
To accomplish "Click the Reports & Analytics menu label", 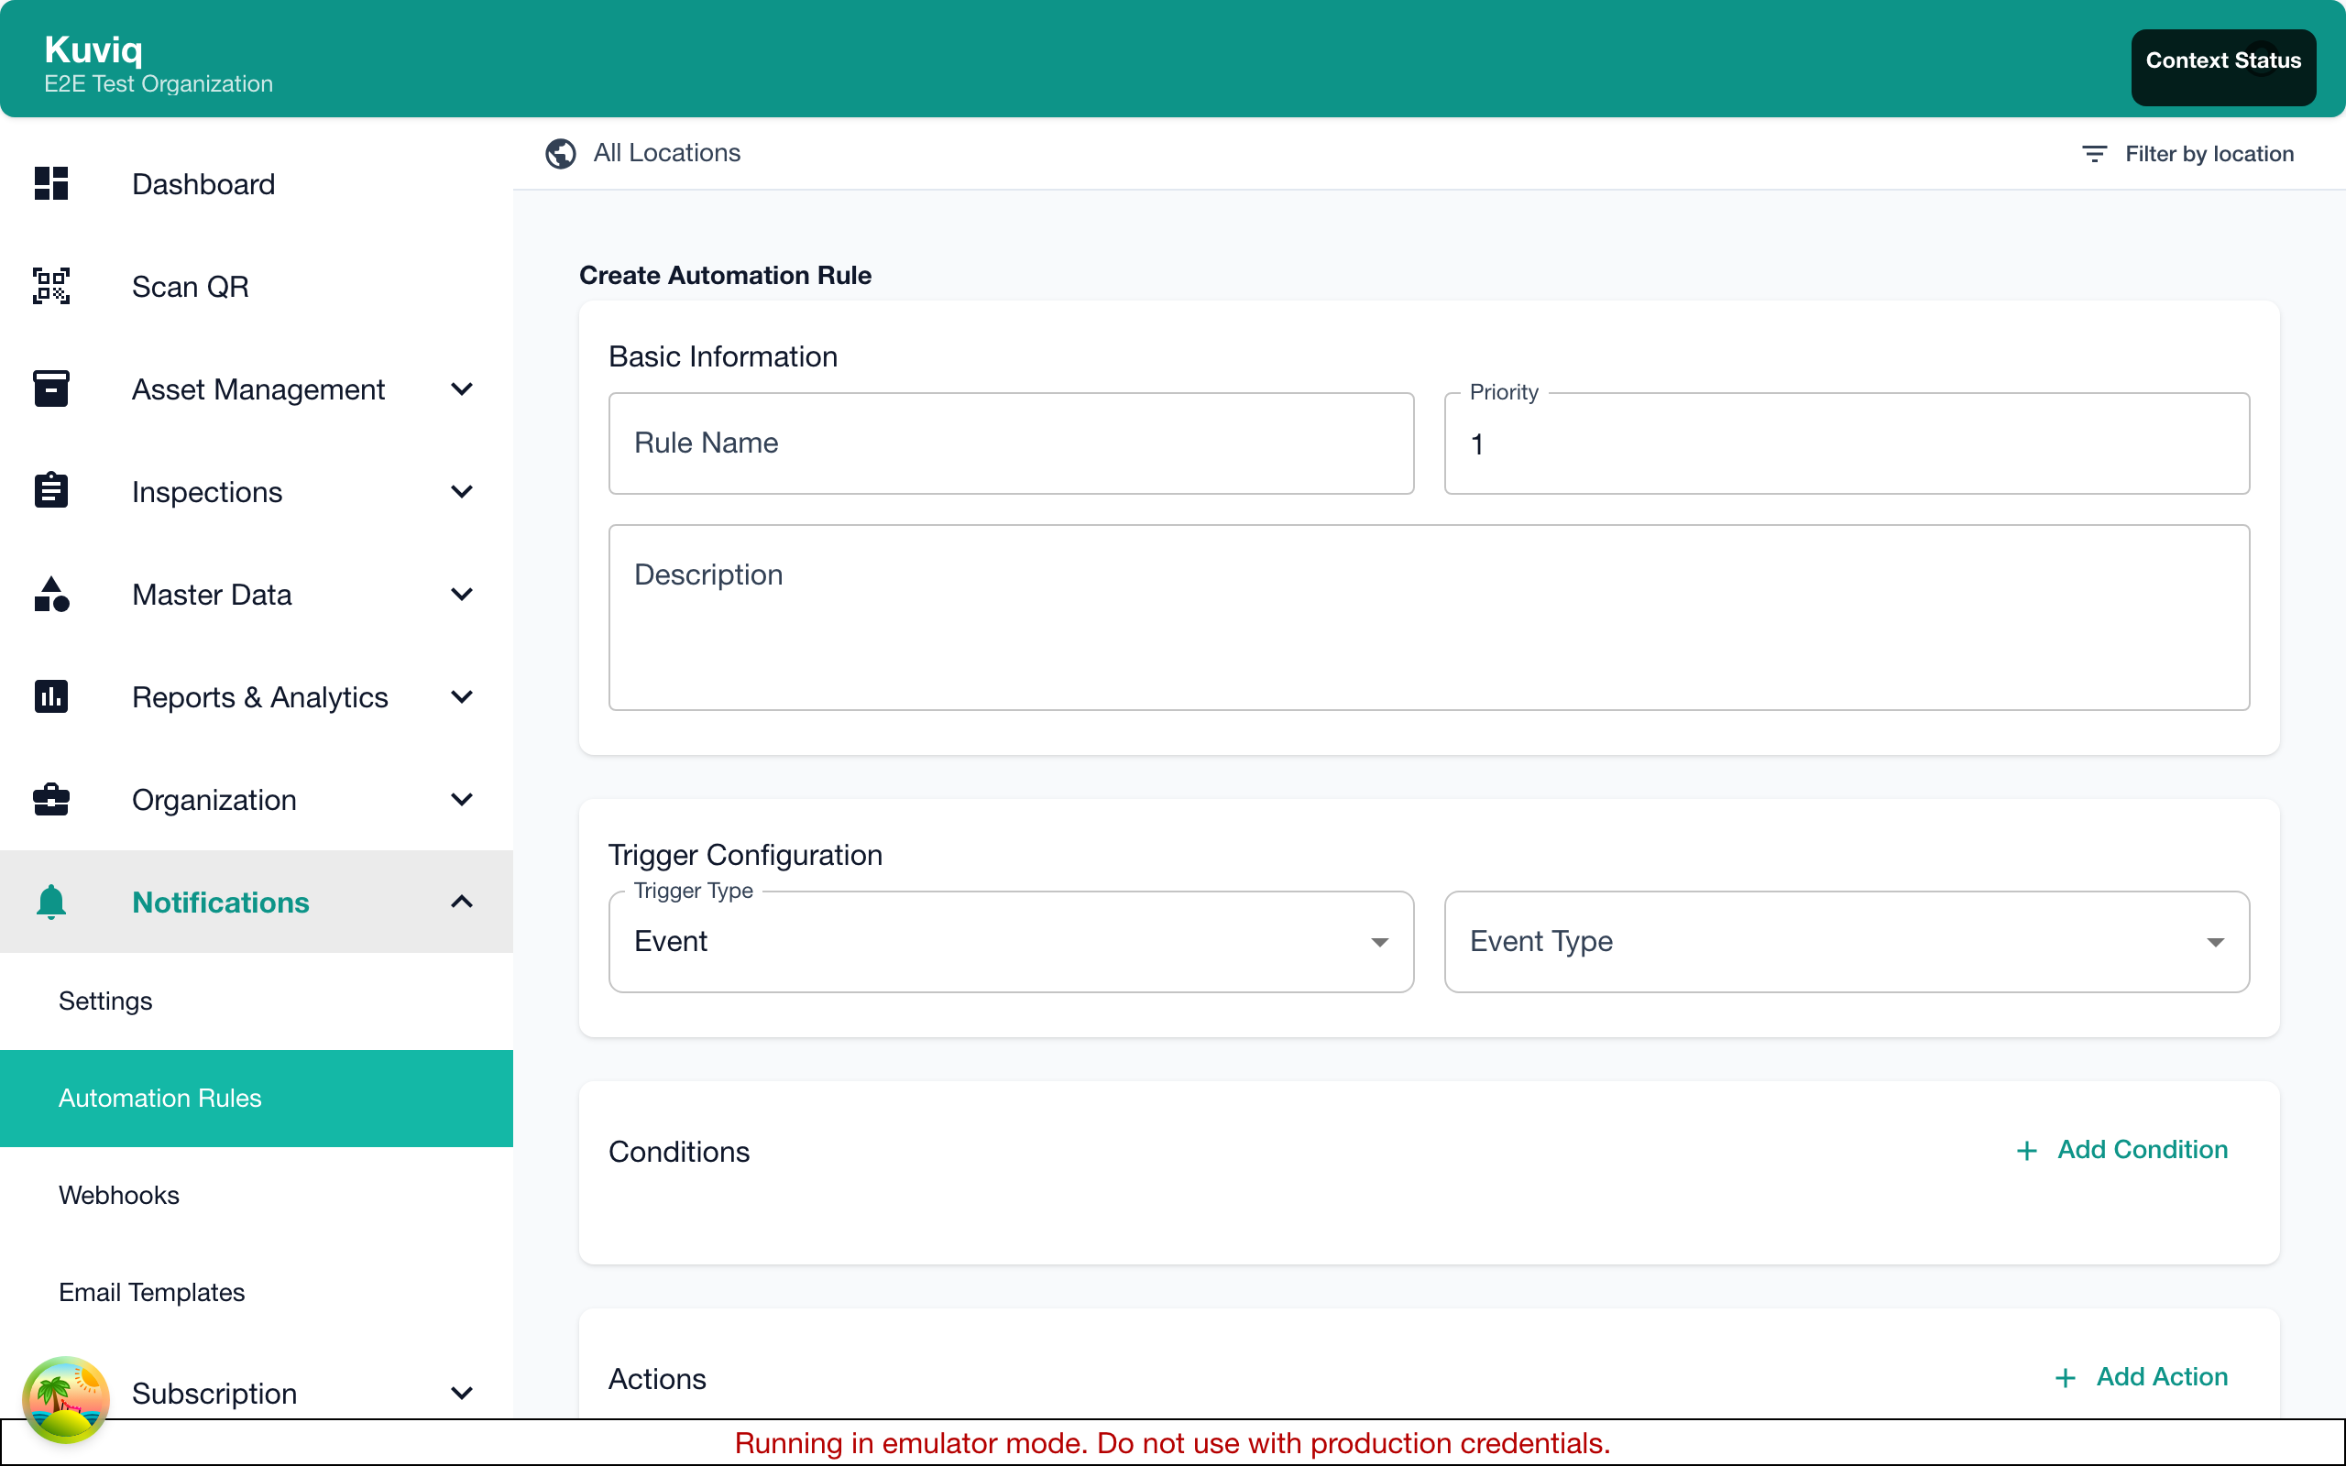I will tap(260, 696).
